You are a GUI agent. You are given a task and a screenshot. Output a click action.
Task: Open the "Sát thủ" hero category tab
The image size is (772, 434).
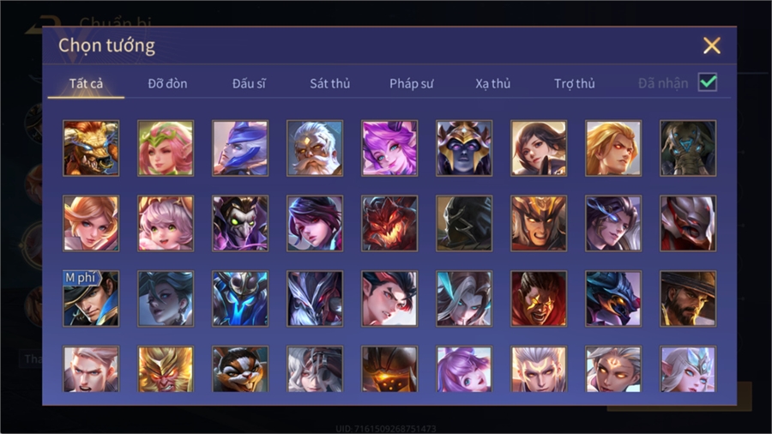click(x=330, y=84)
